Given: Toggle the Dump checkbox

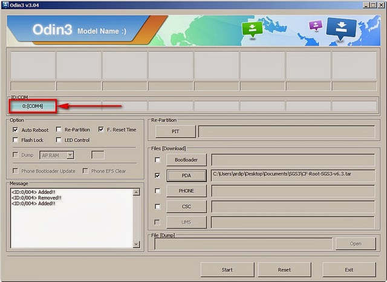Looking at the screenshot, I should point(15,155).
